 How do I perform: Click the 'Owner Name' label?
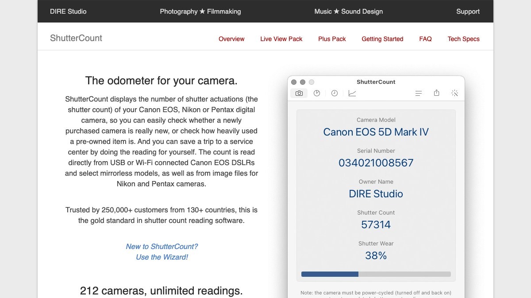pos(376,181)
